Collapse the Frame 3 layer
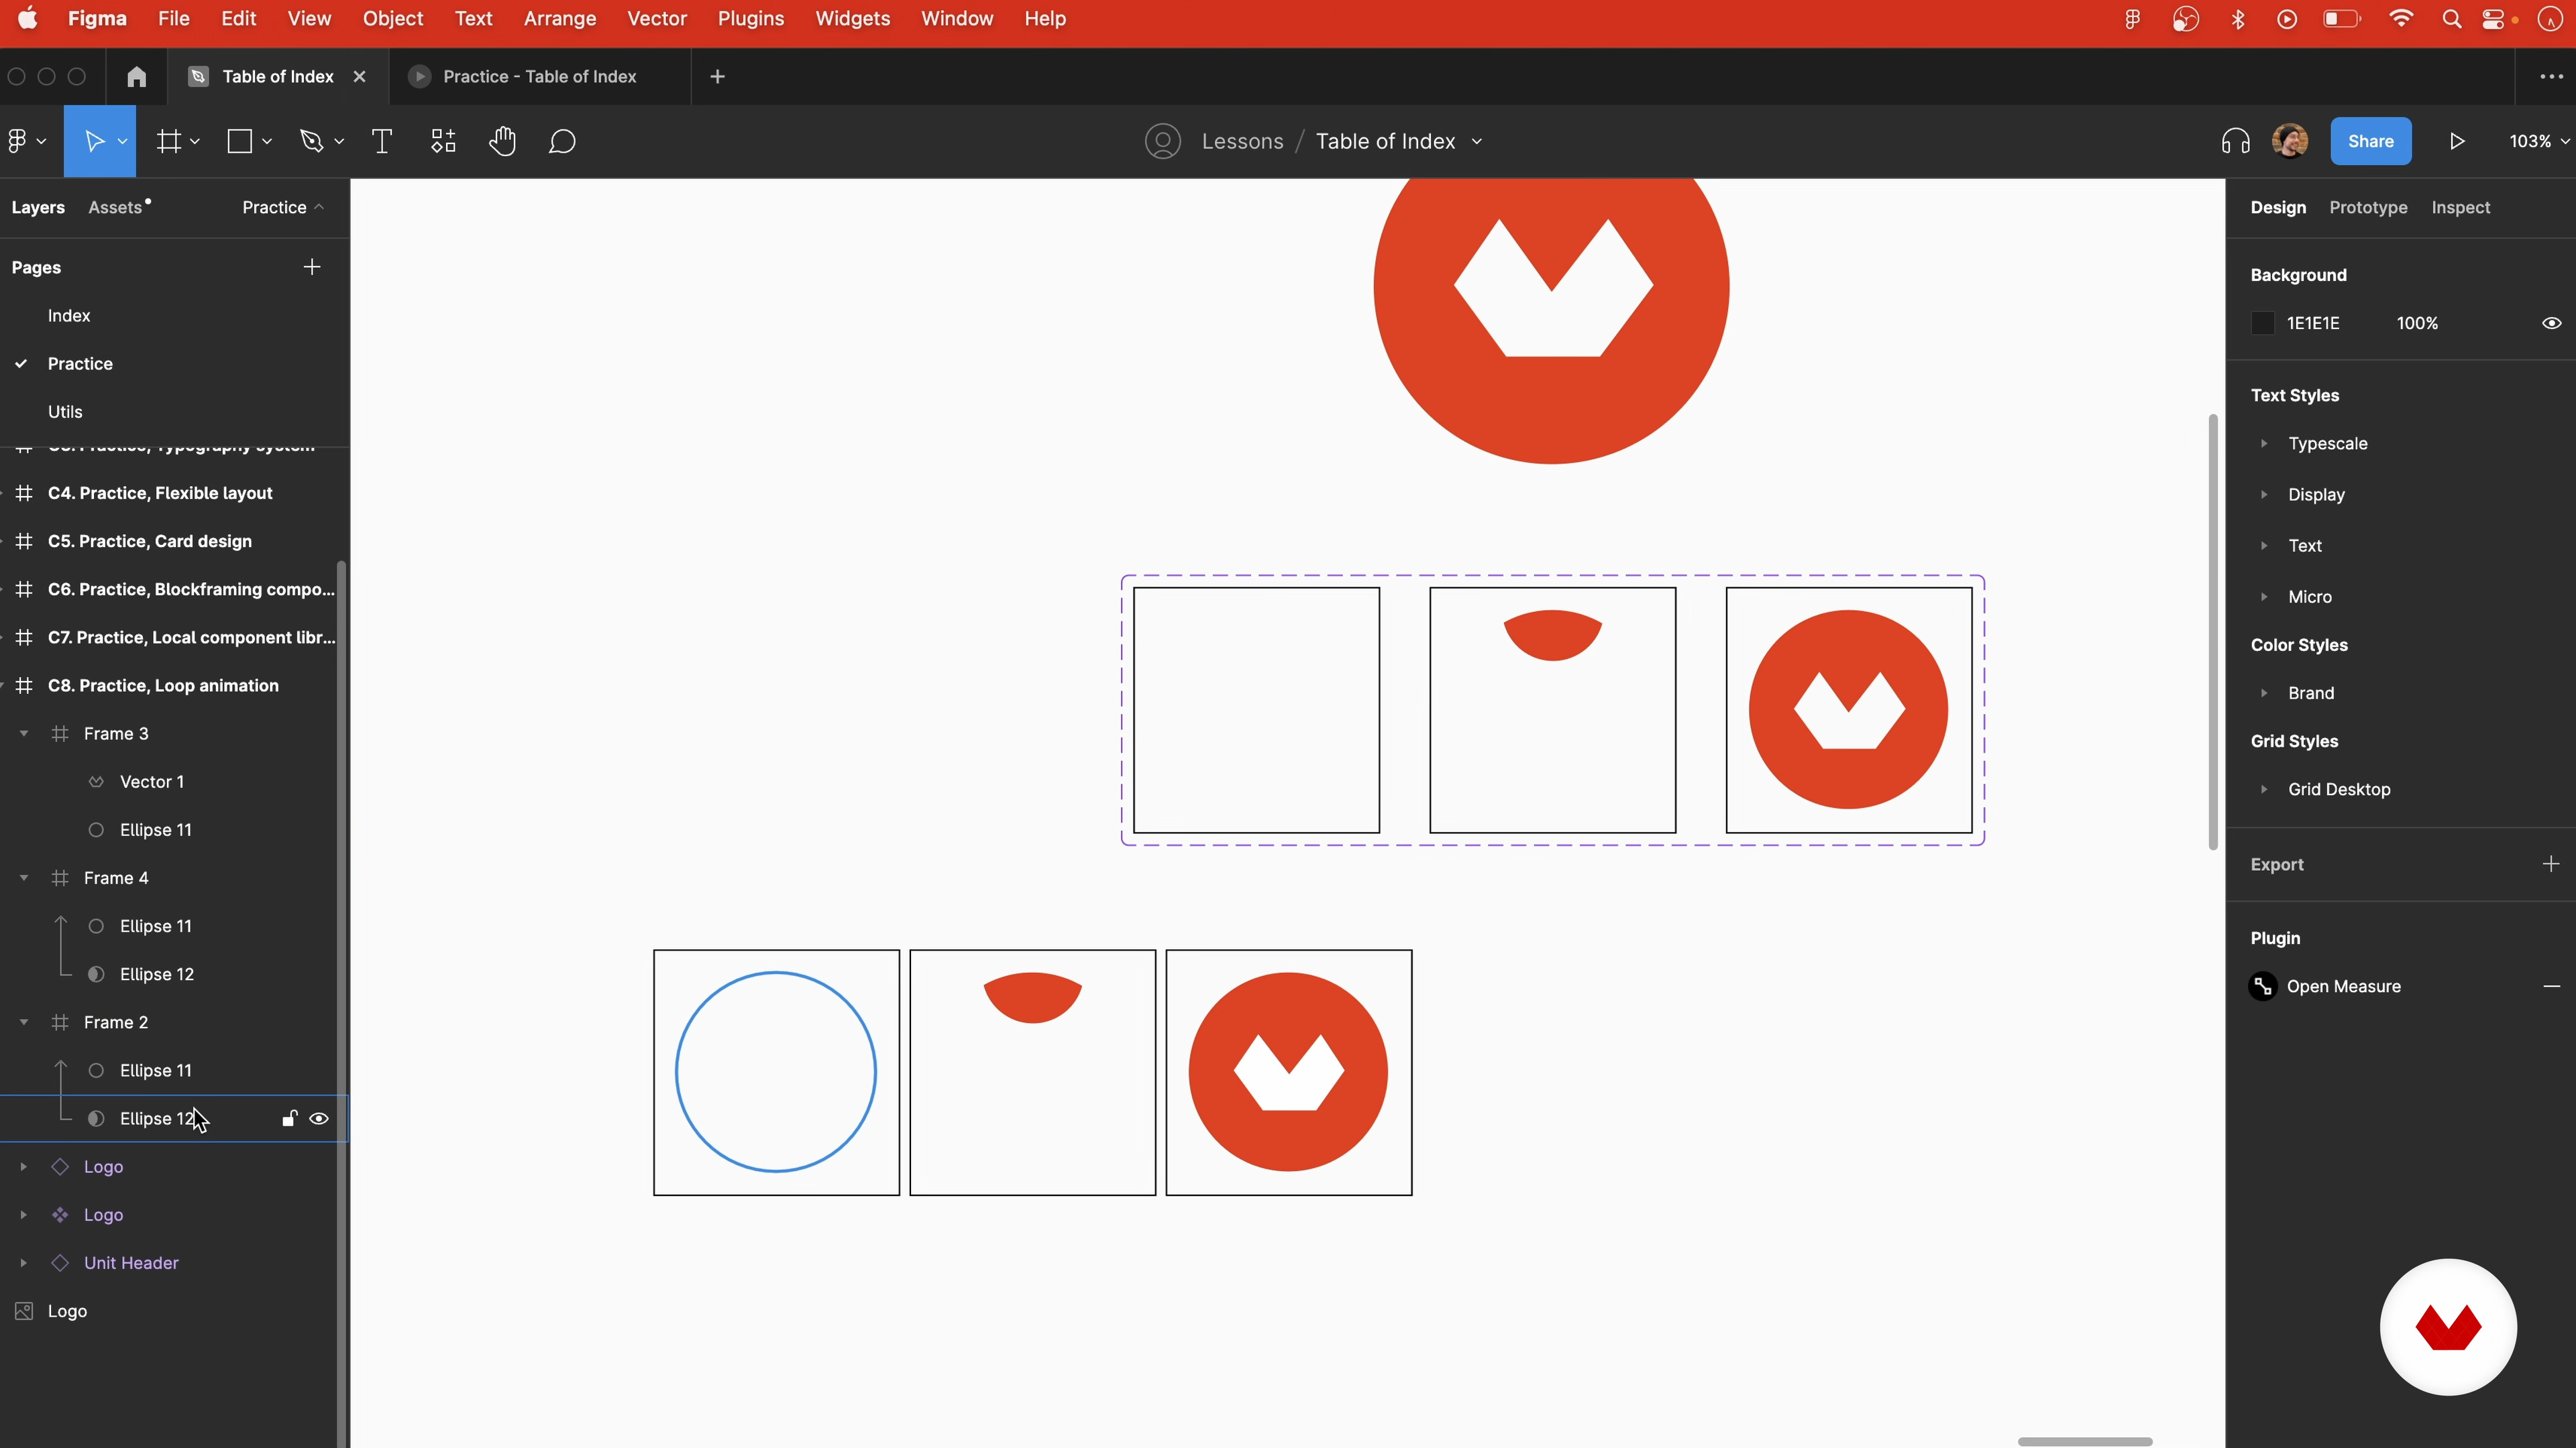Screen dimensions: 2576x1448 click(24, 733)
